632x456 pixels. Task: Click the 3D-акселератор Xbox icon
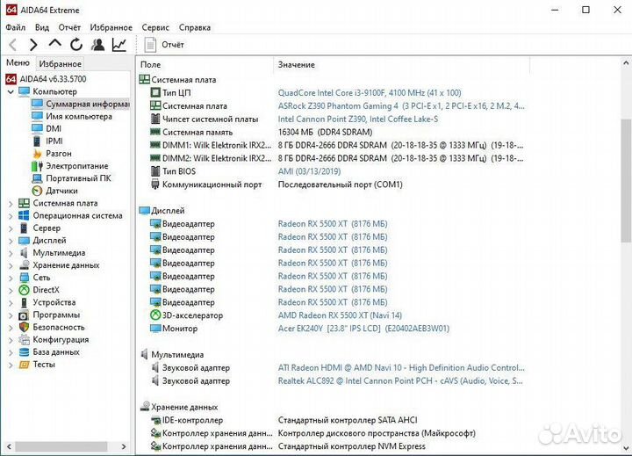click(155, 315)
